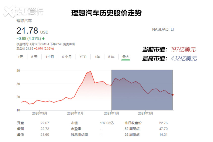Click the red endpoint dot on the price chart

pos(172,95)
